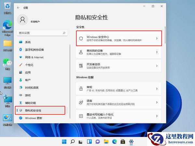
Task: Open Windows 安全中心 entry
Action: (119, 38)
